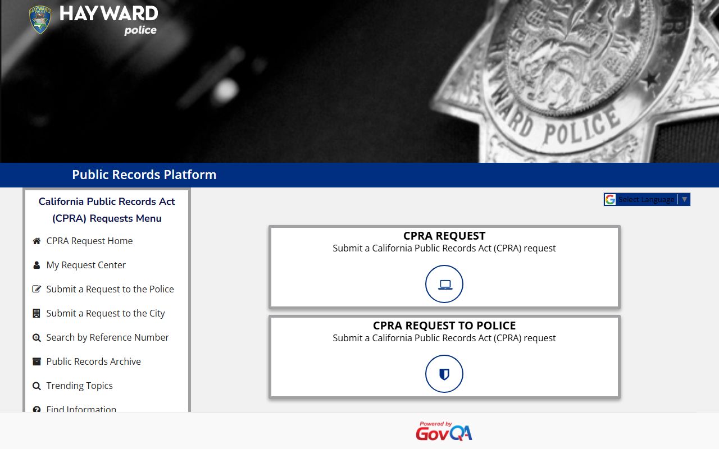This screenshot has height=449, width=719.
Task: Click the description text under CPRA REQUEST
Action: tap(444, 248)
